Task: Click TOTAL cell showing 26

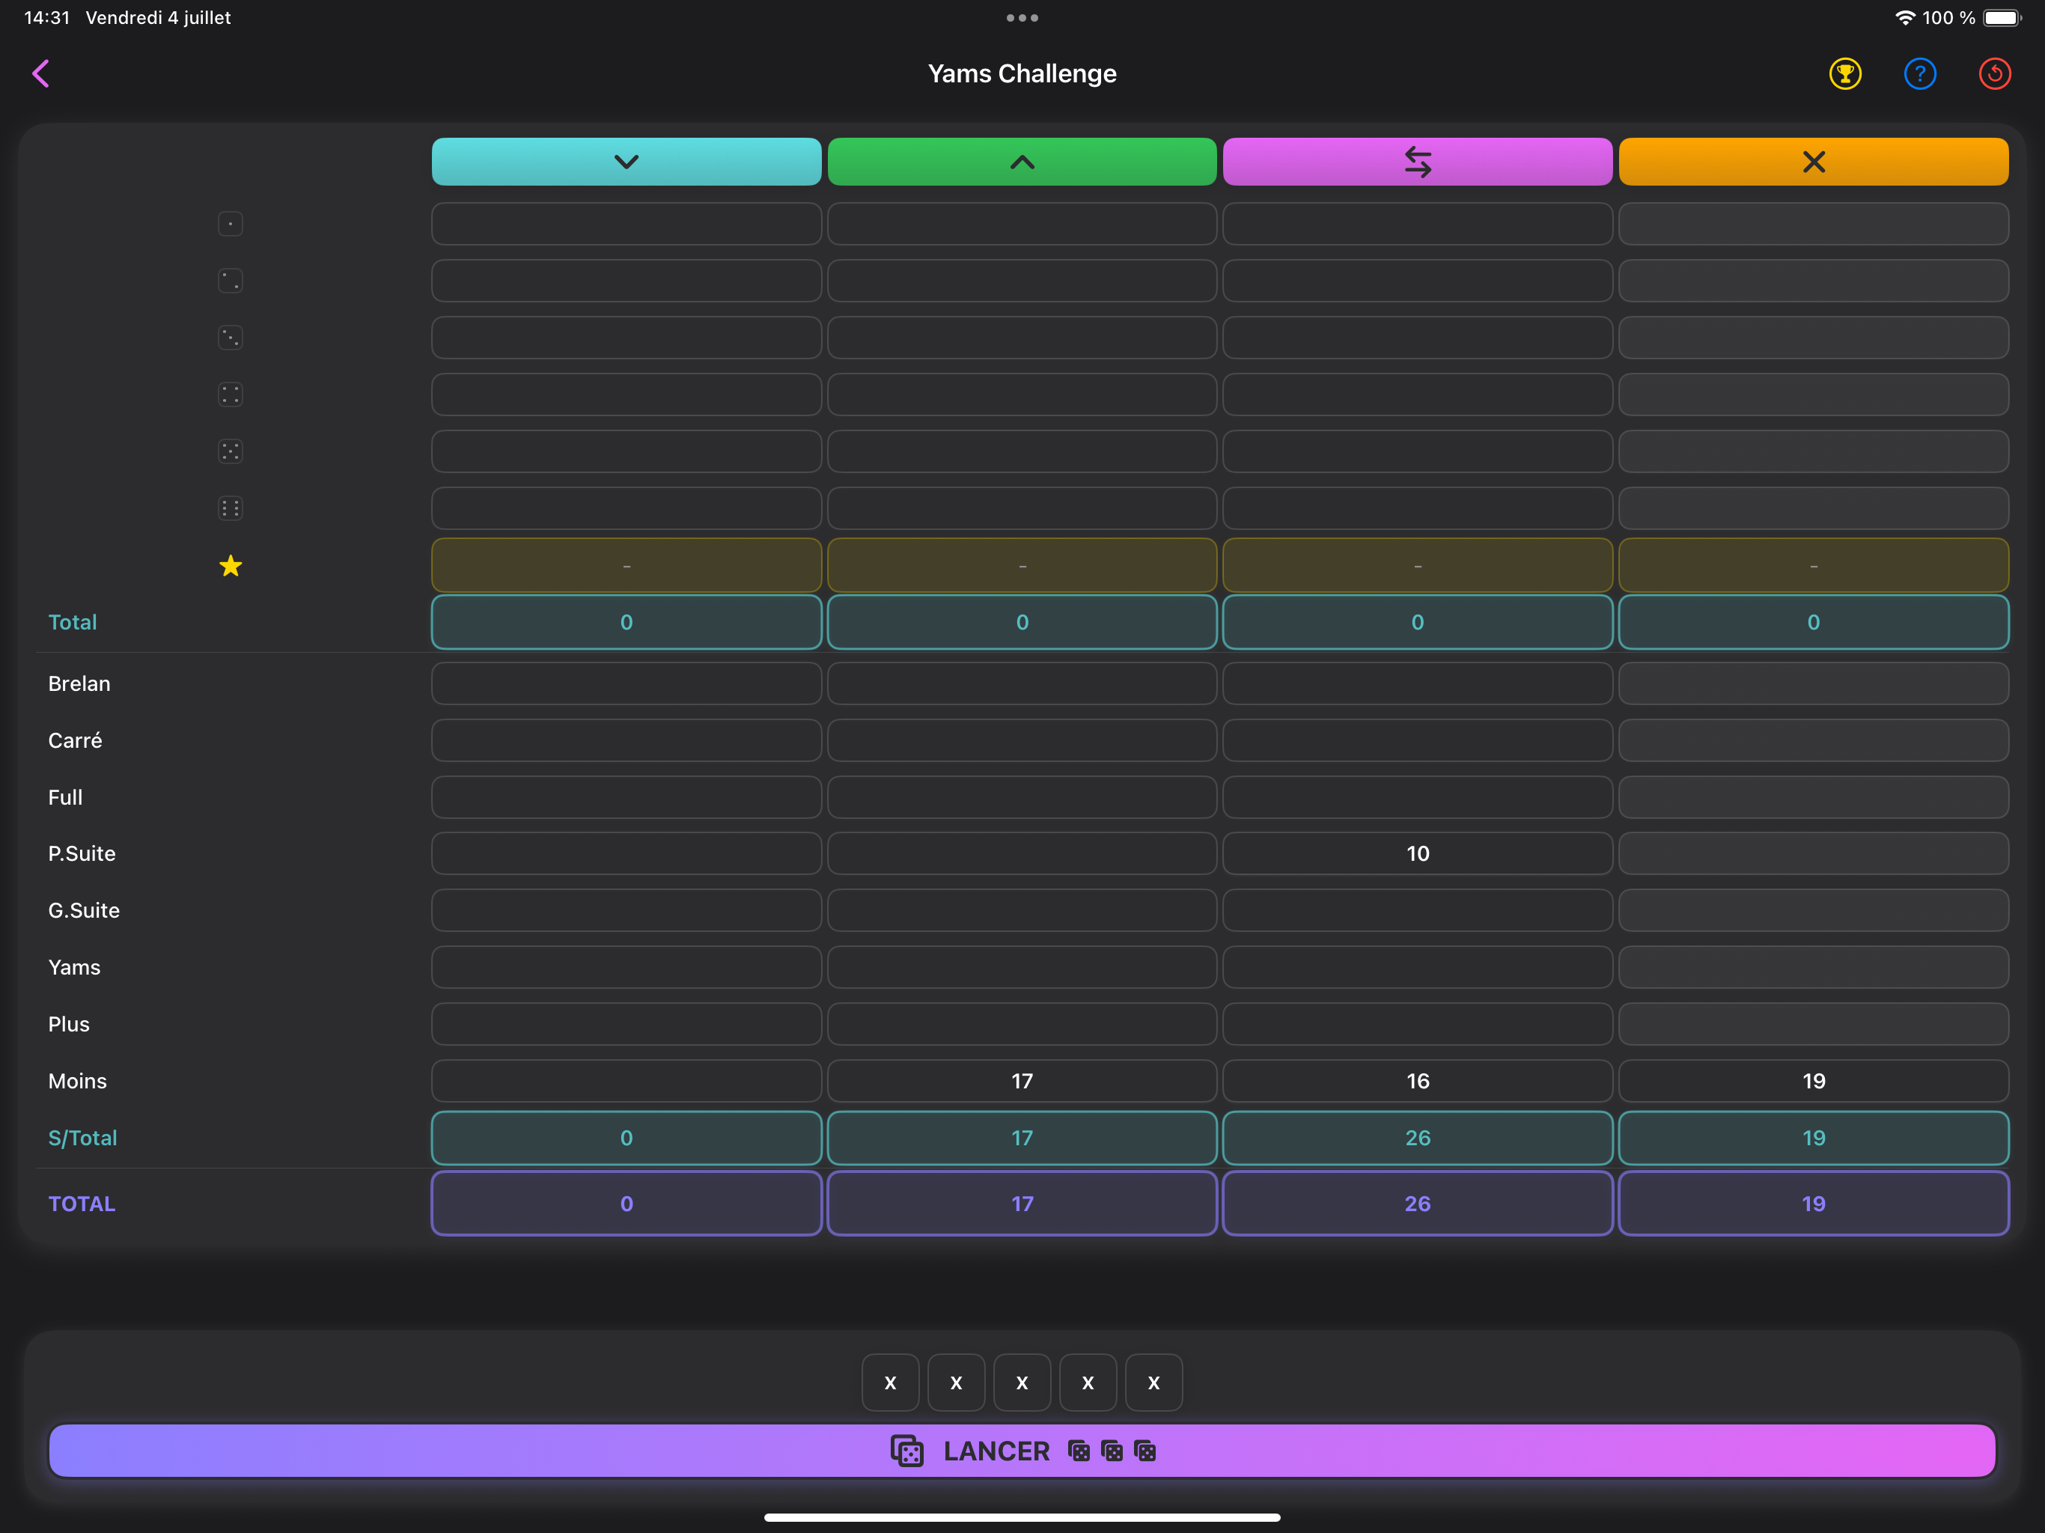Action: 1417,1203
